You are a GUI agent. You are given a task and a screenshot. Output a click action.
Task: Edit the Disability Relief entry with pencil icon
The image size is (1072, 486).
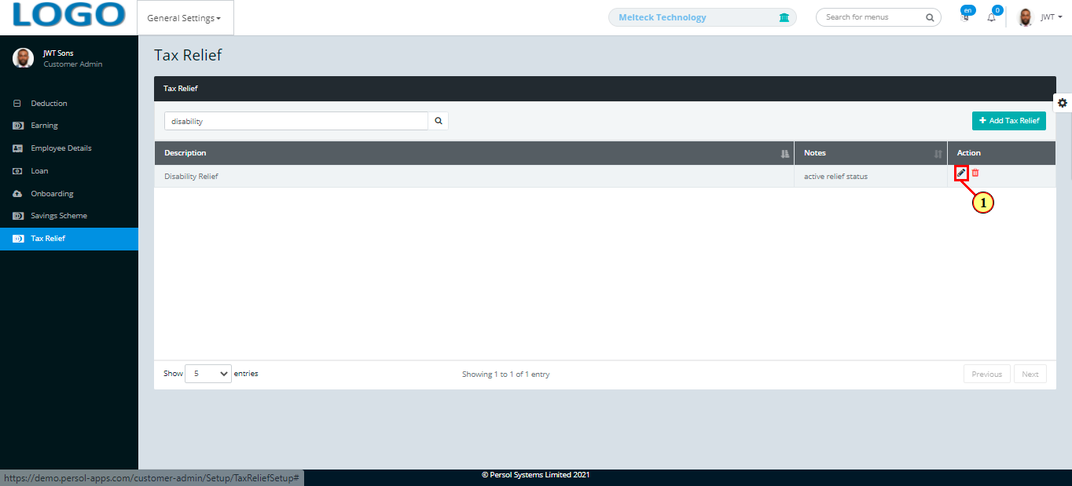(961, 173)
